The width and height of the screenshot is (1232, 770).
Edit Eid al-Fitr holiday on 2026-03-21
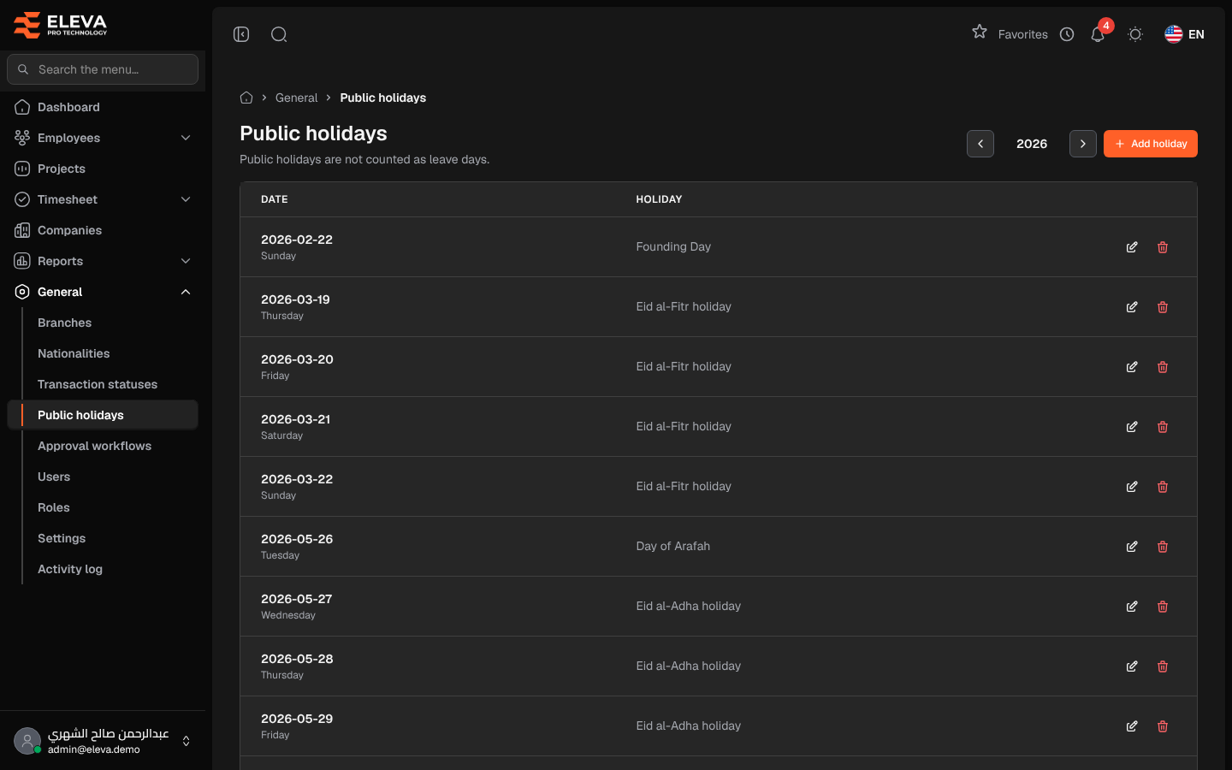[x=1132, y=427]
